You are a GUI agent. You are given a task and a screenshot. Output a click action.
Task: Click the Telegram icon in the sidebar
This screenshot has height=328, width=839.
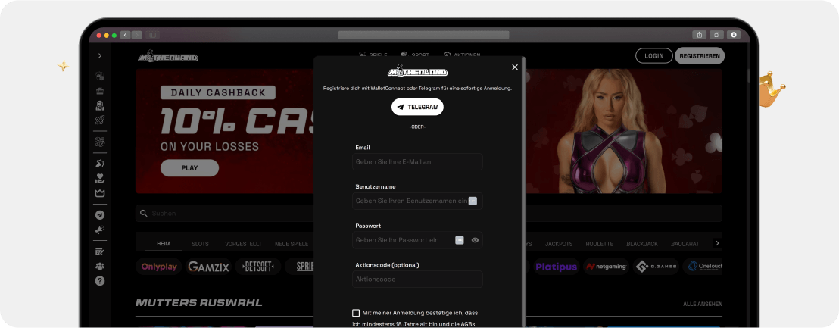(x=100, y=215)
